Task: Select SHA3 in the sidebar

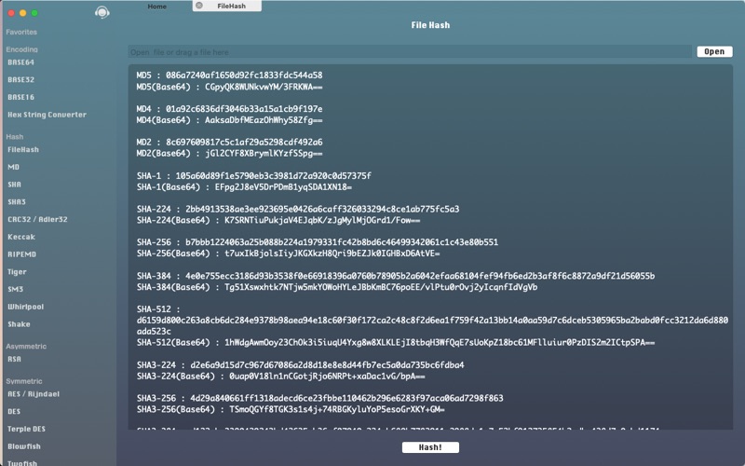Action: [x=17, y=202]
